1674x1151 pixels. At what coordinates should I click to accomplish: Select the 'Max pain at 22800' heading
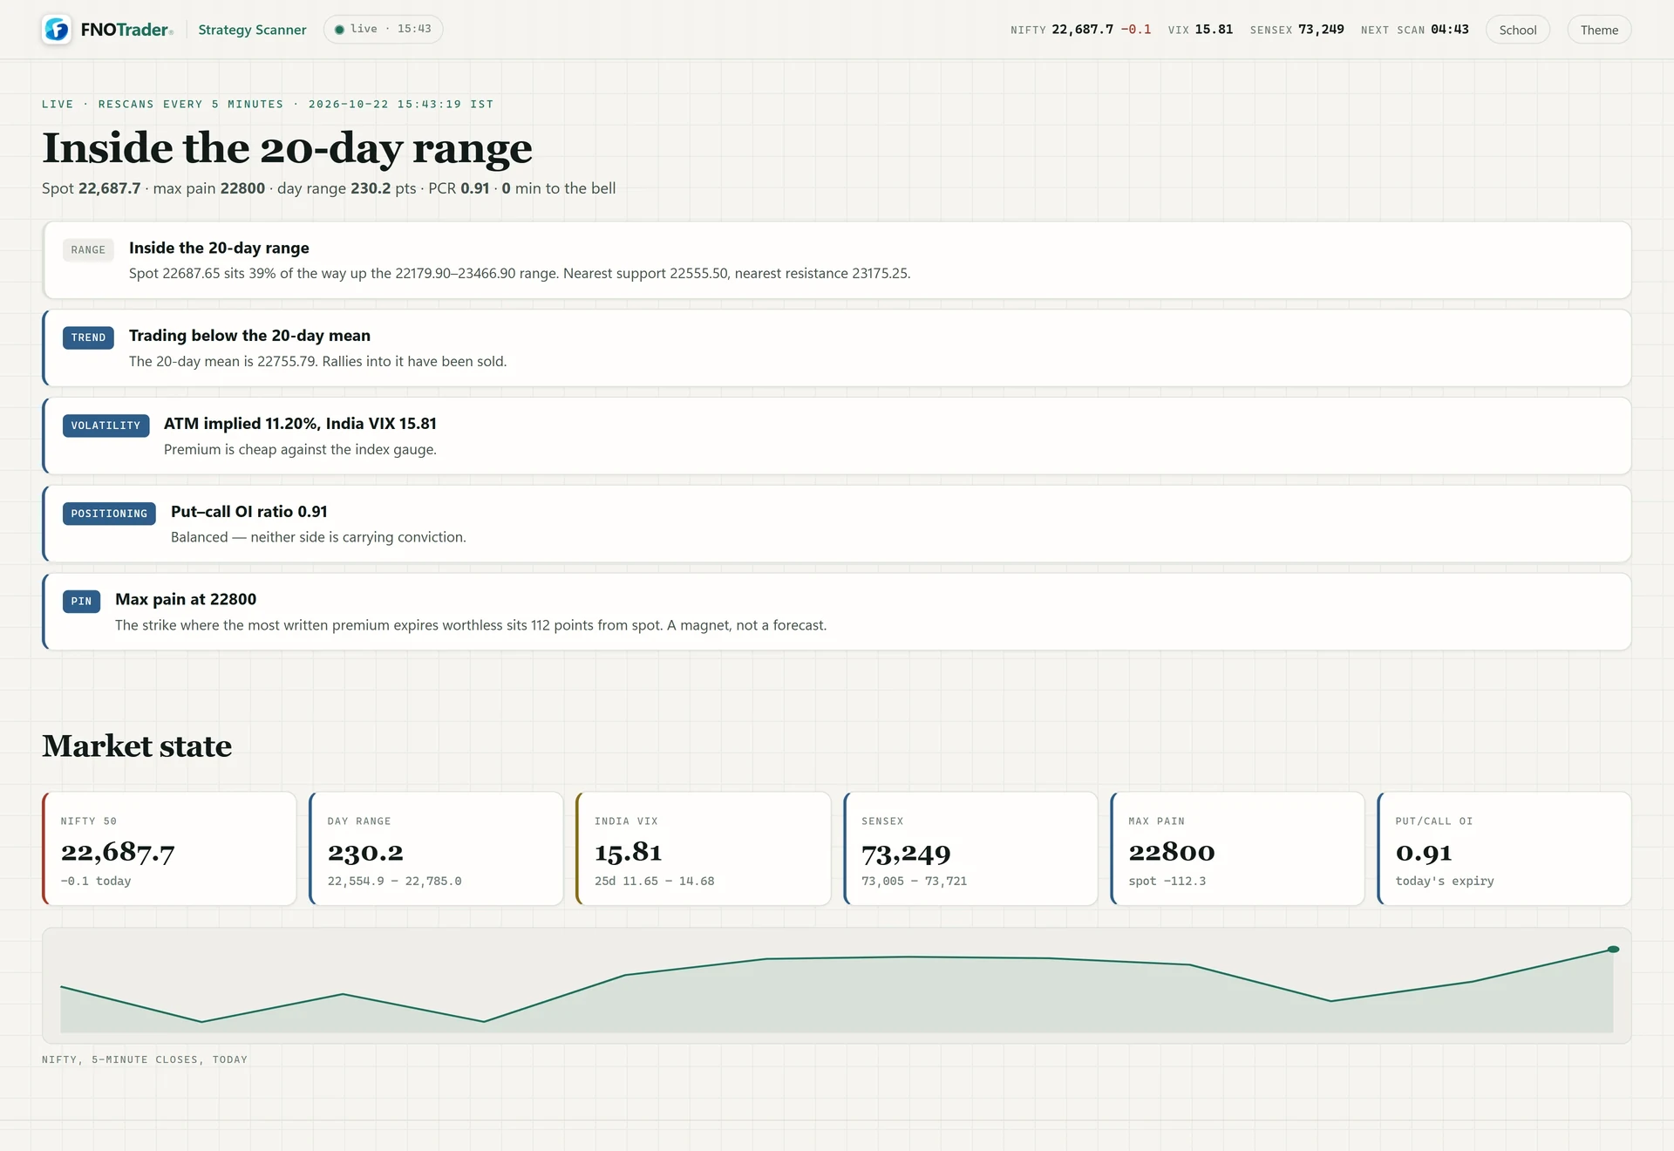click(186, 600)
